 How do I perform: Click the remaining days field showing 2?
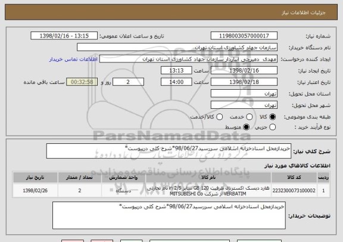pos(128,82)
